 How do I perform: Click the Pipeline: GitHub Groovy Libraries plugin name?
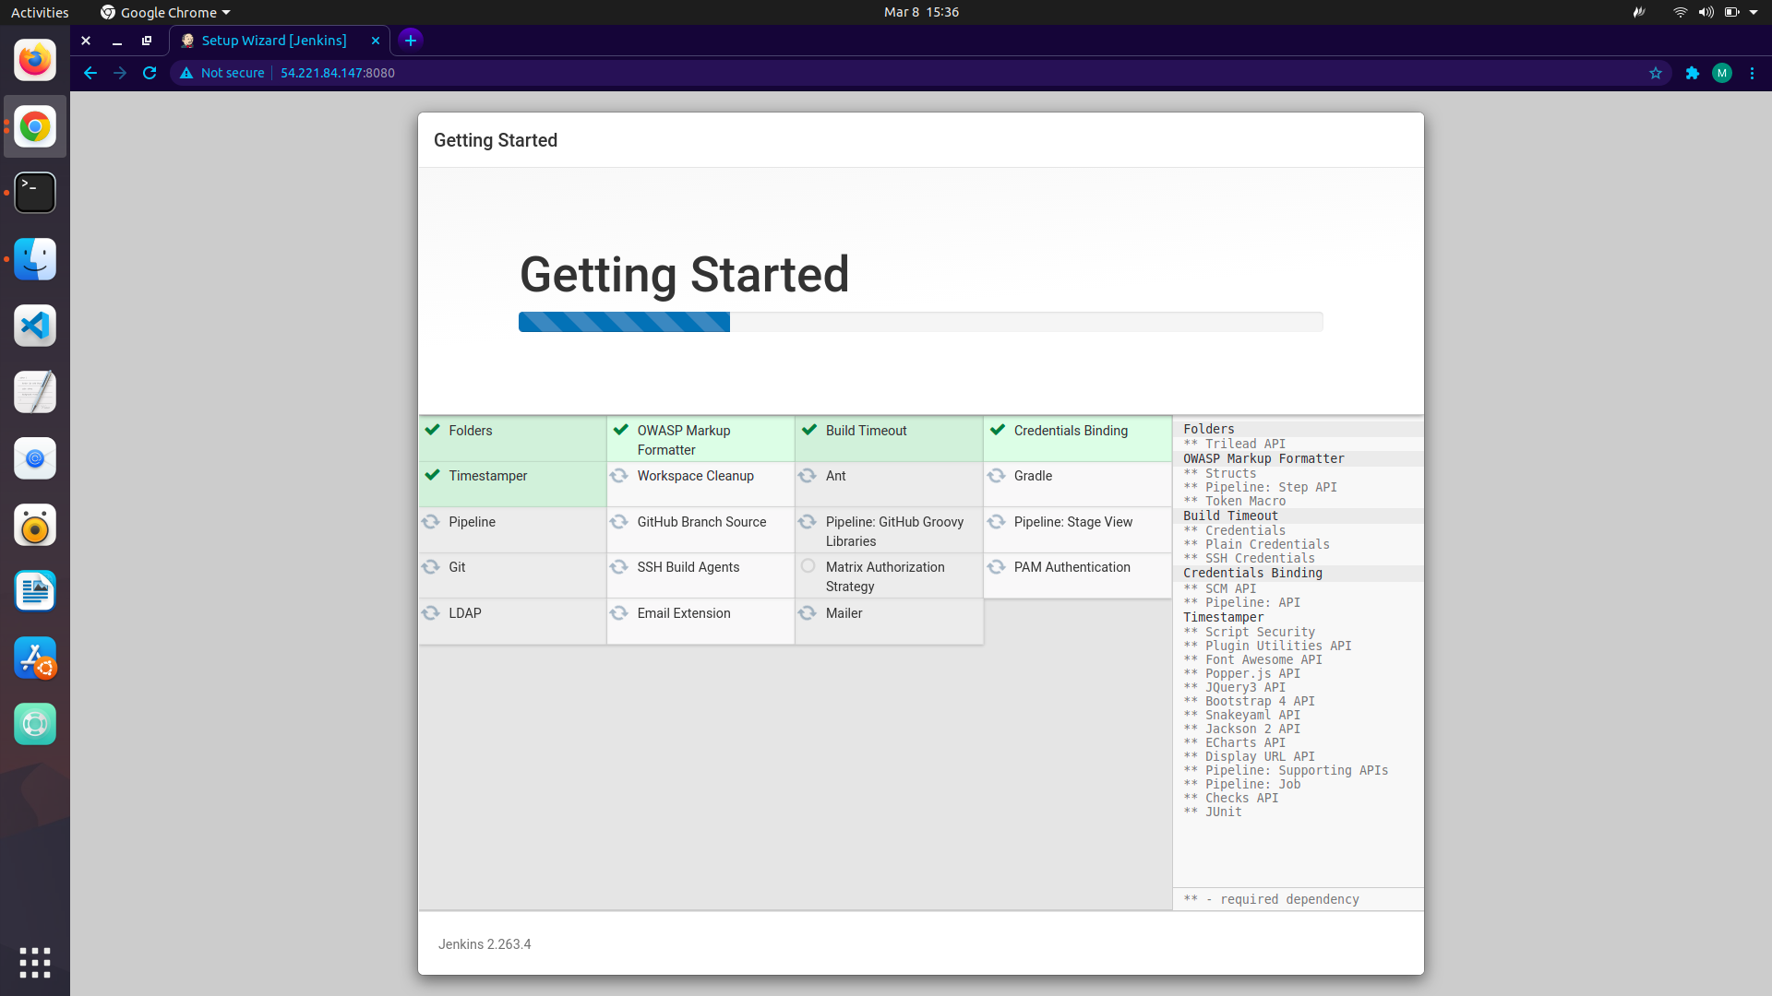click(x=894, y=531)
